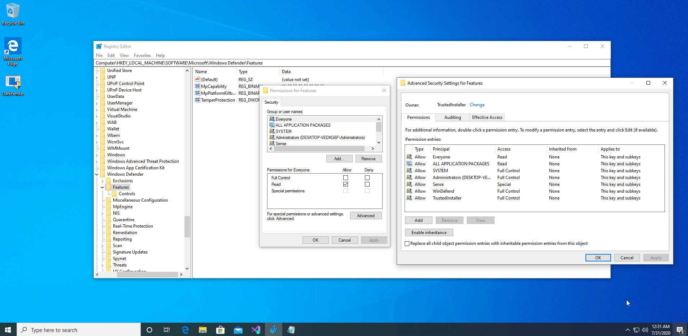
Task: Click the ALL APPLICATION PACKAGES icon in Permissions list
Action: coord(272,125)
